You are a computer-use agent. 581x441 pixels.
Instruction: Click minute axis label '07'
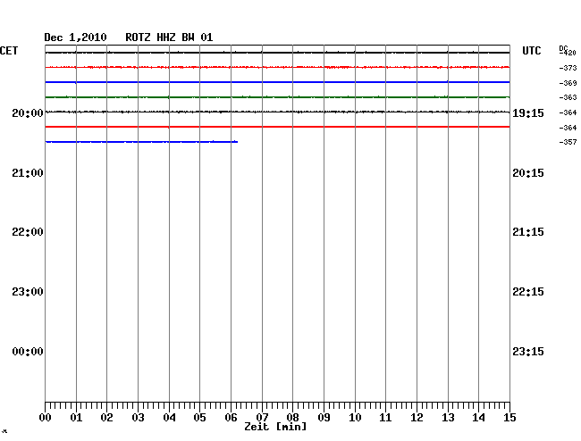tap(262, 418)
